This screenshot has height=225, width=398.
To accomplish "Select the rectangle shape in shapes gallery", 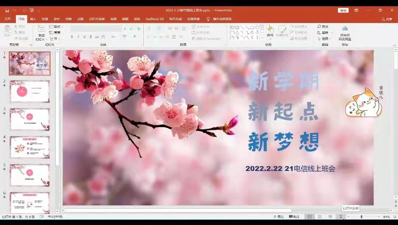I will tap(252, 27).
